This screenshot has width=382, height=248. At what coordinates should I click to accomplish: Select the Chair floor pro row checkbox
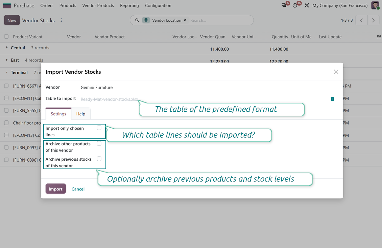[6, 123]
